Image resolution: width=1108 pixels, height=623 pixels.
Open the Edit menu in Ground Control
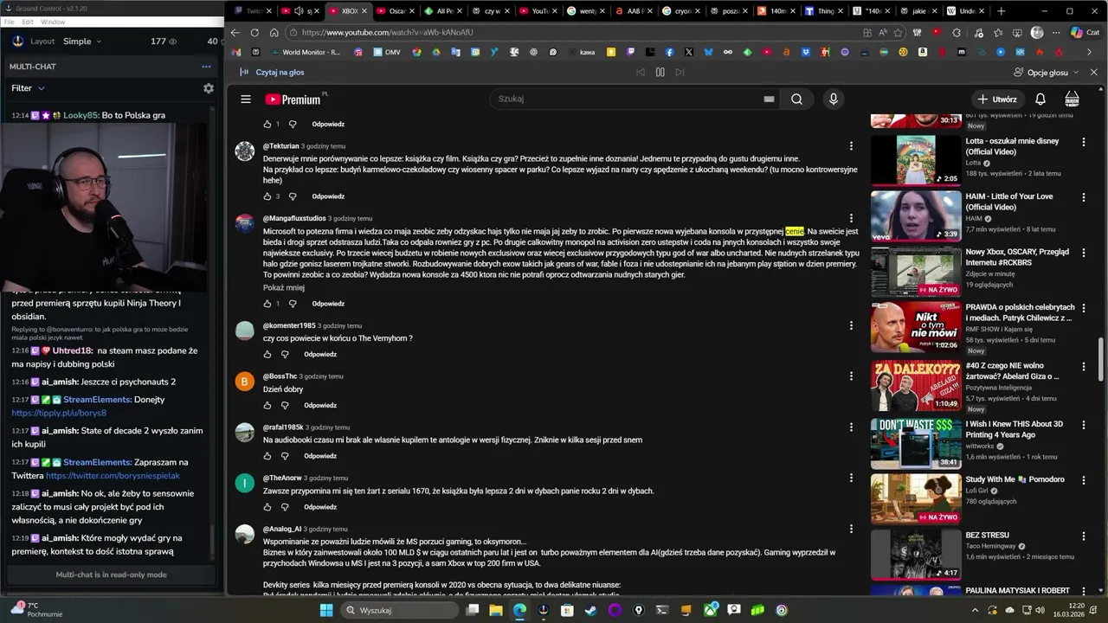point(28,22)
